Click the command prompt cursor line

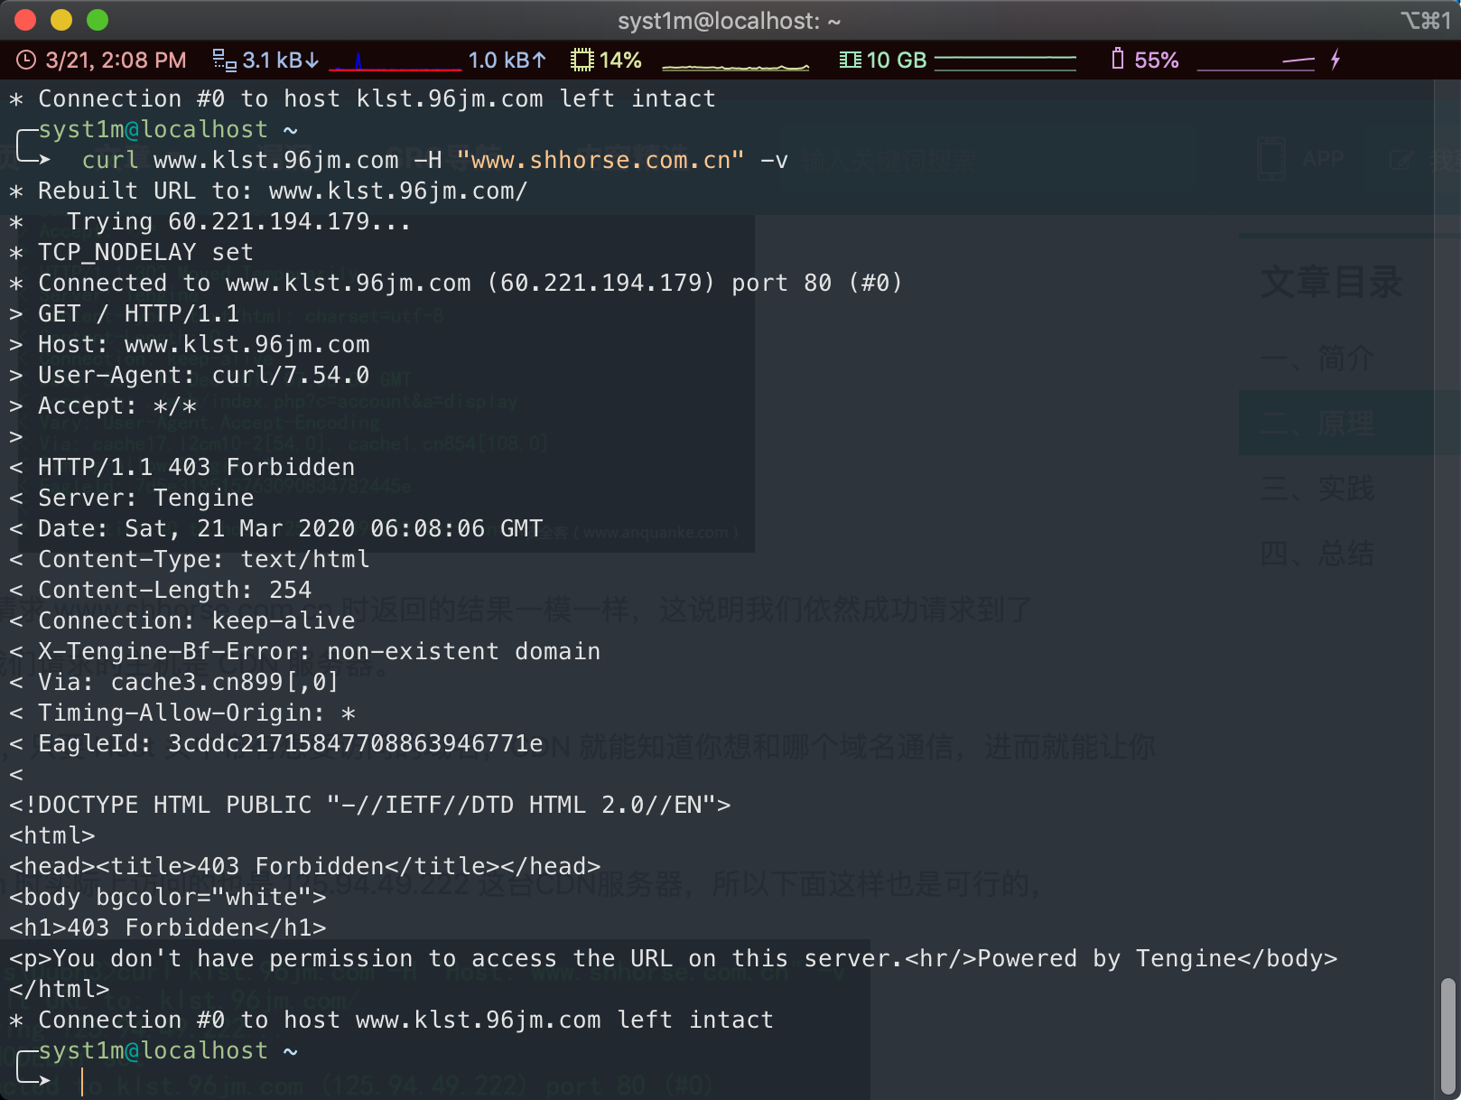click(82, 1081)
